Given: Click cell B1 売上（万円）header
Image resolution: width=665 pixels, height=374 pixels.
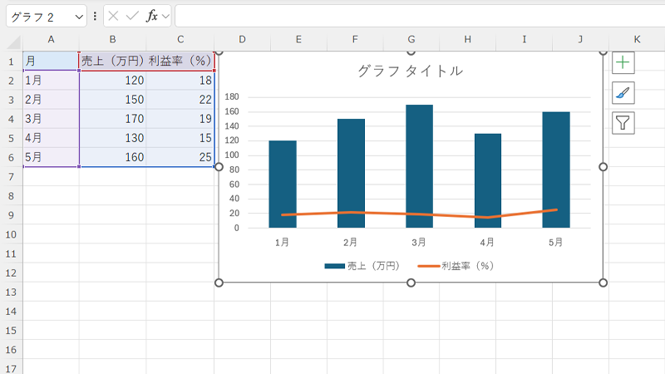Looking at the screenshot, I should pos(112,61).
